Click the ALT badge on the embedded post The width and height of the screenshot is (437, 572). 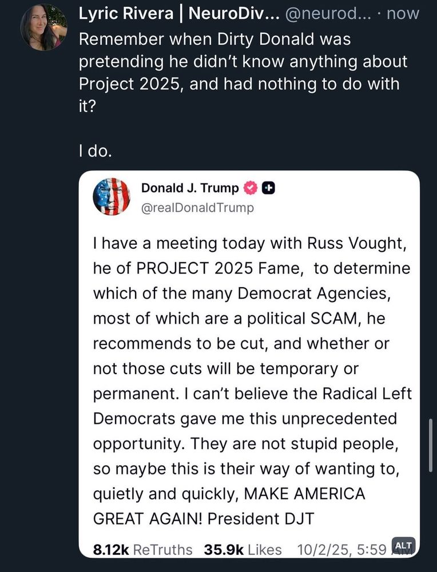[404, 546]
